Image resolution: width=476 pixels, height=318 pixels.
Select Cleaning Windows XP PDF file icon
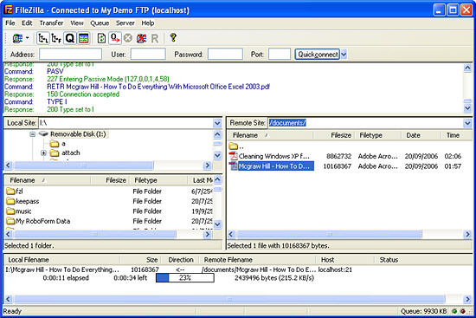234,156
